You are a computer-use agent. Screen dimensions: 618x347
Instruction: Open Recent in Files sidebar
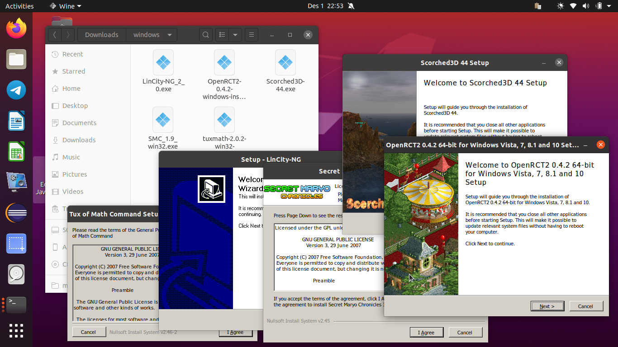point(88,54)
